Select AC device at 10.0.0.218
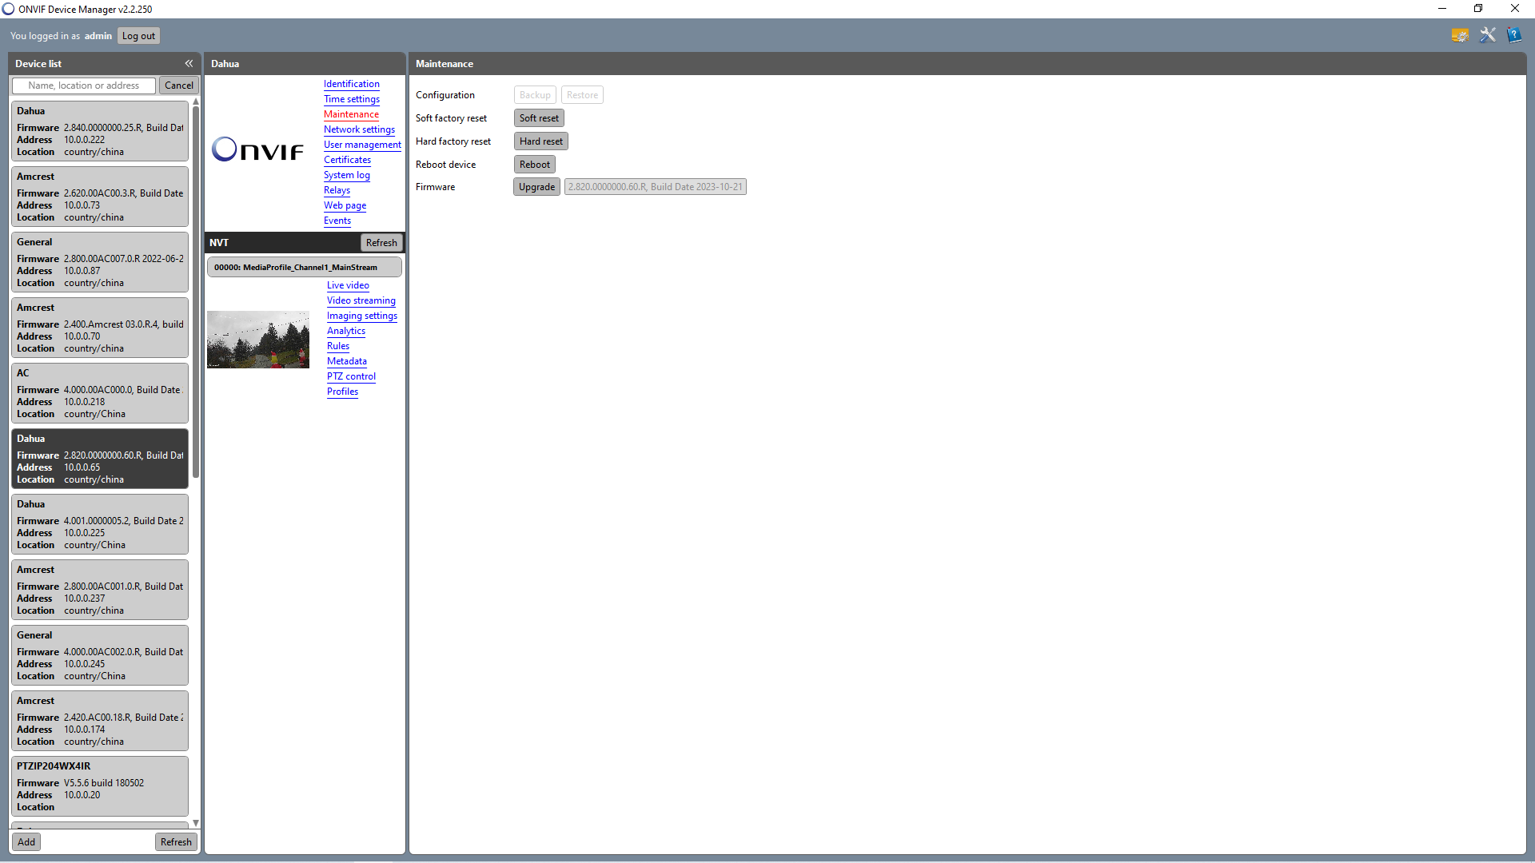Viewport: 1535px width, 863px height. pos(100,393)
